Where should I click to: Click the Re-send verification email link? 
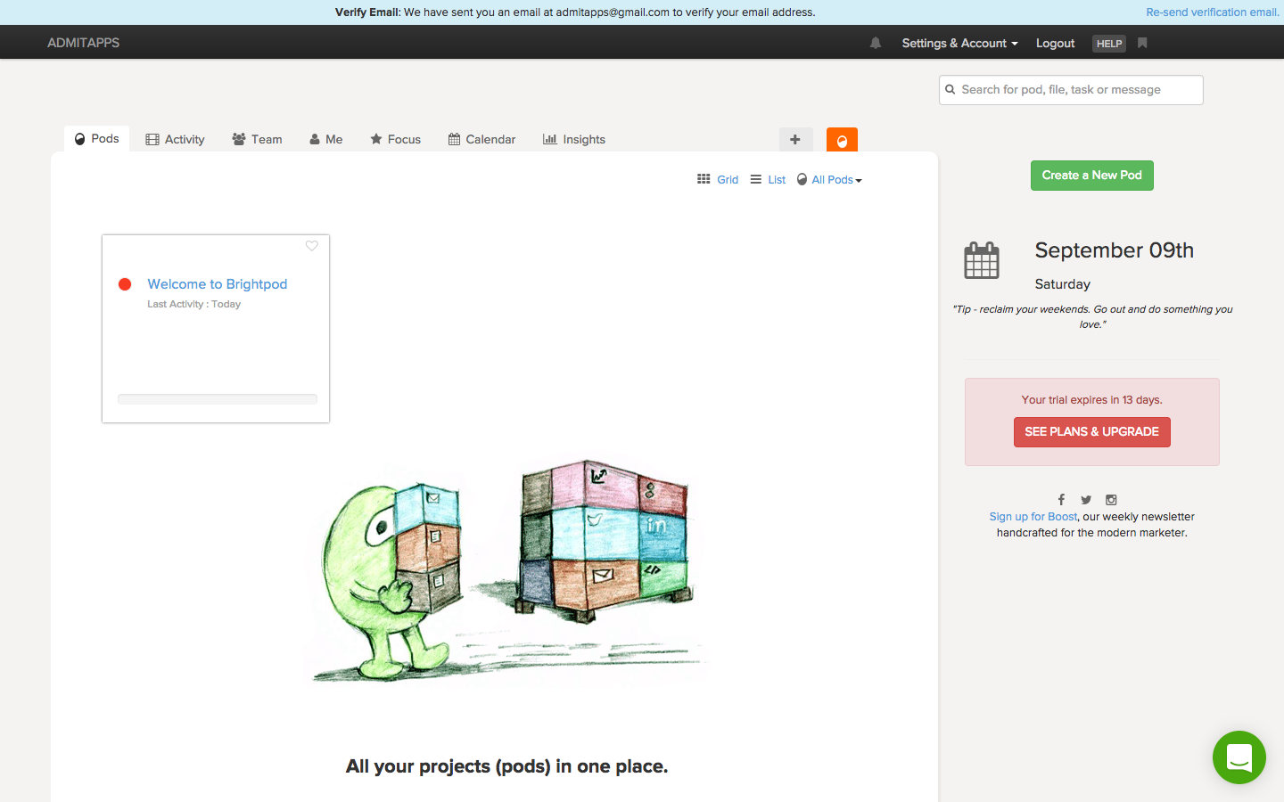(x=1212, y=12)
